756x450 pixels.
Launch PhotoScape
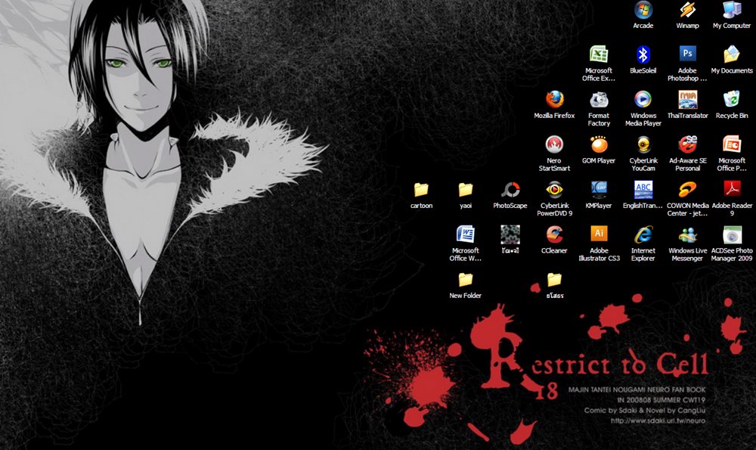pos(510,189)
